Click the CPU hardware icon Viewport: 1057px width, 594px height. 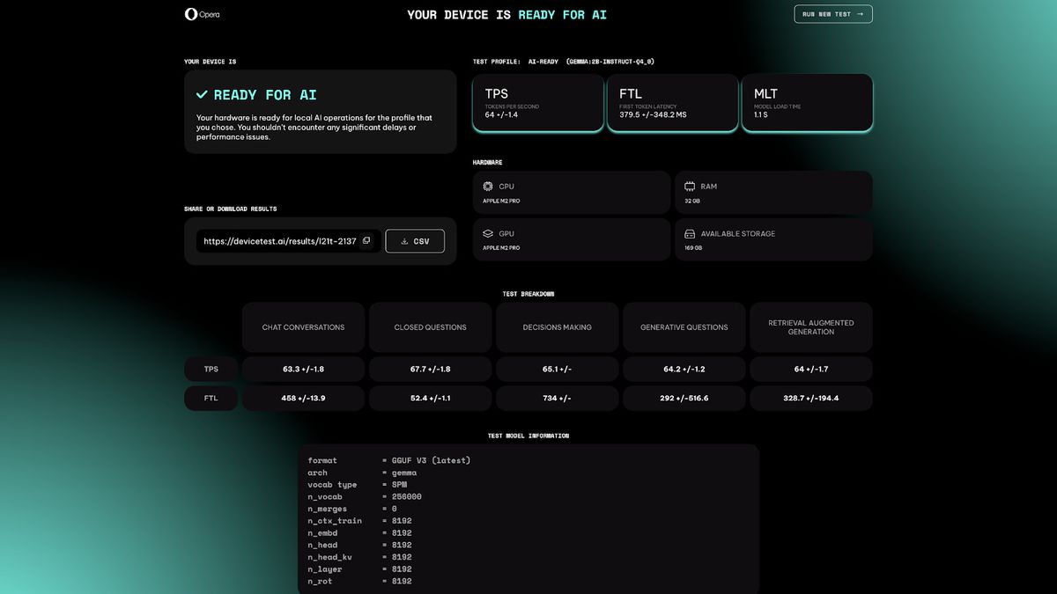487,186
